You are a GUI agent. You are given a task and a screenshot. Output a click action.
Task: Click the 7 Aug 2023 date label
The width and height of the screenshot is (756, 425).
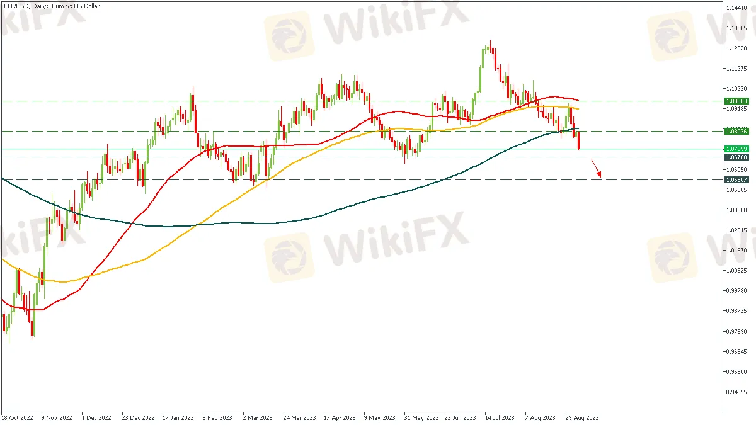pyautogui.click(x=541, y=417)
